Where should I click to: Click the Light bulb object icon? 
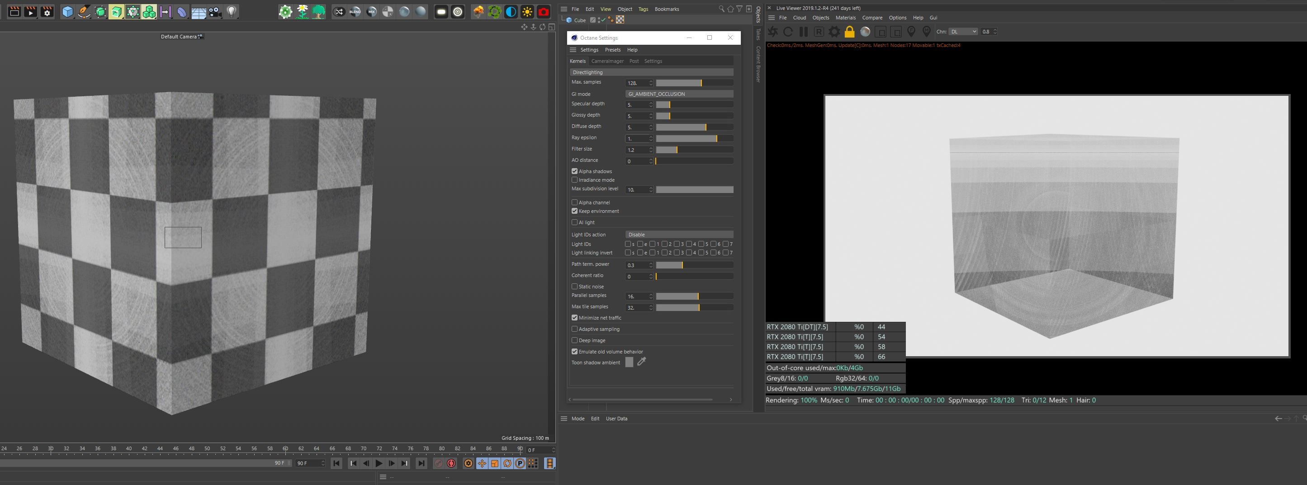232,12
